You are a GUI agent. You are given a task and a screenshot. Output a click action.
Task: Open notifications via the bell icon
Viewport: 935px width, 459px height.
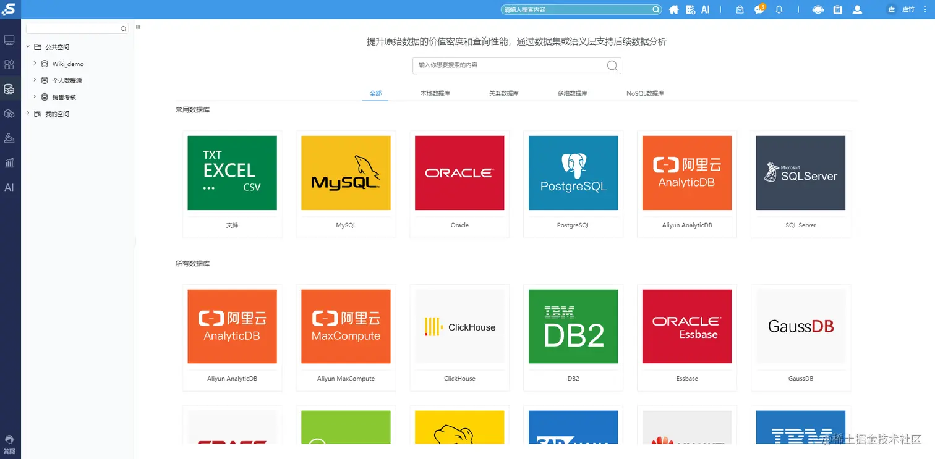point(779,9)
